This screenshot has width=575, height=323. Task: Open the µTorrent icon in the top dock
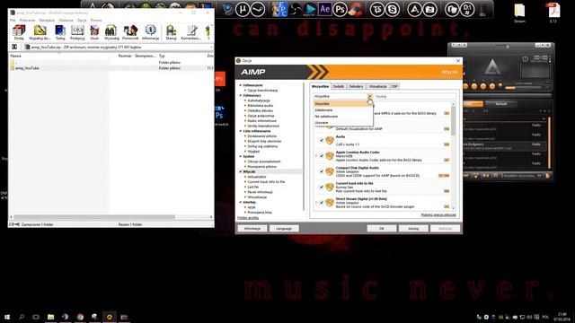243,9
